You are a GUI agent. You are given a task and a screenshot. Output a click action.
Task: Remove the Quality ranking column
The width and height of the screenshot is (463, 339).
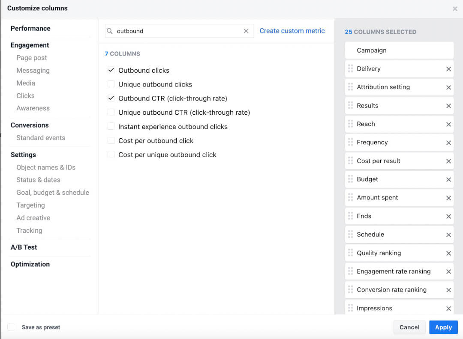coord(448,253)
